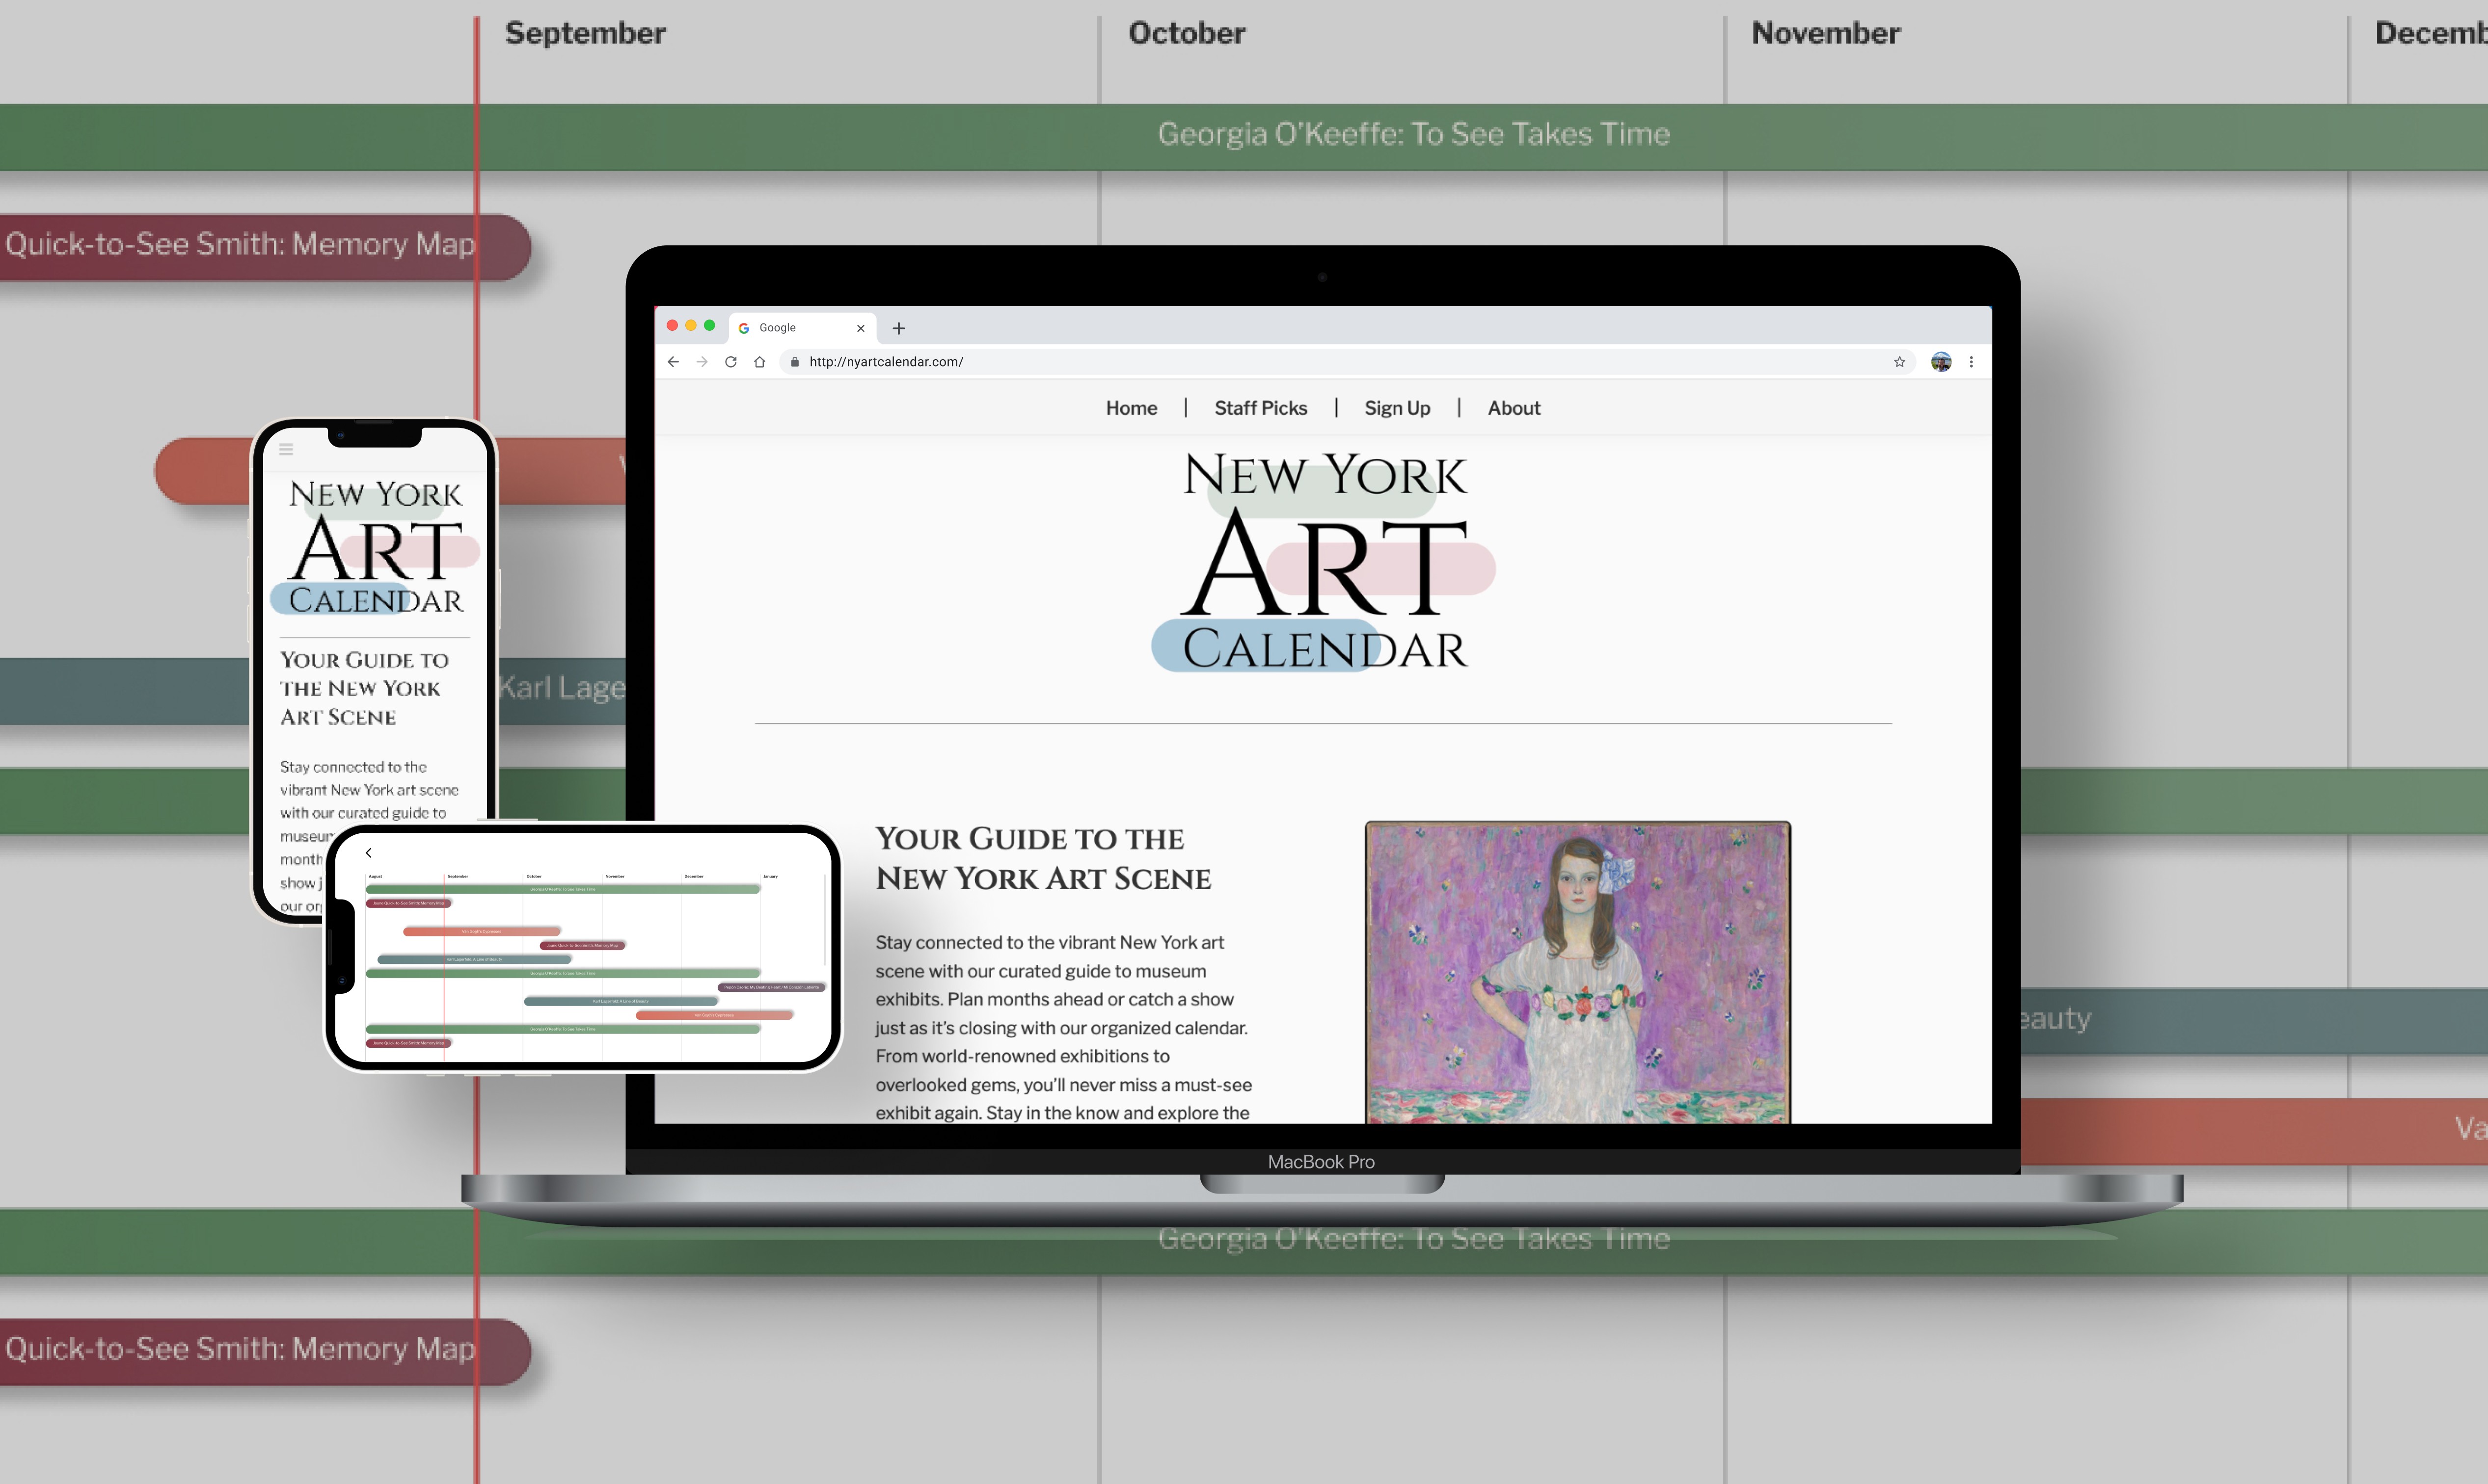Click the browser back arrow
Viewport: 2488px width, 1484px height.
(x=673, y=362)
